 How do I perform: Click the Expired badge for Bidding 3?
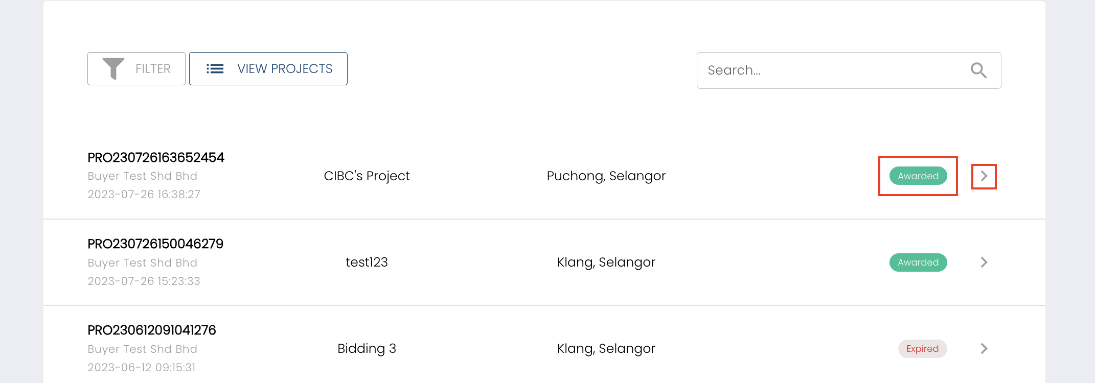coord(922,349)
